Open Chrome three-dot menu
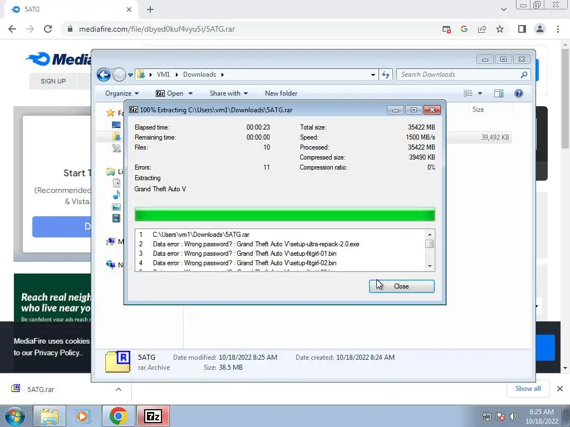The width and height of the screenshot is (570, 427). pos(558,29)
